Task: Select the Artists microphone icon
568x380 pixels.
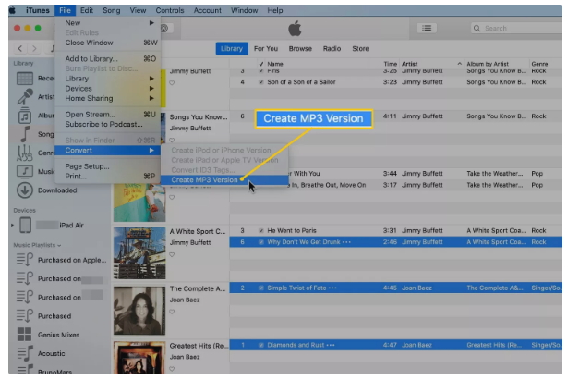Action: coord(25,97)
